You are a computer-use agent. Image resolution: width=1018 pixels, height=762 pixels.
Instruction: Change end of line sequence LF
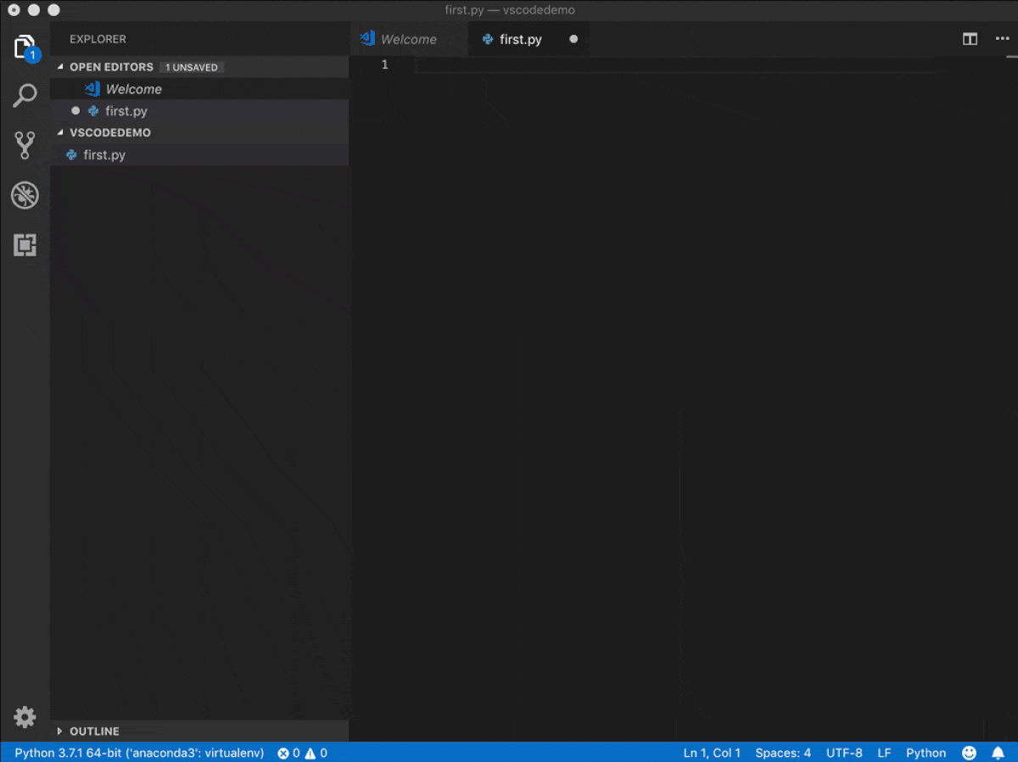[884, 753]
